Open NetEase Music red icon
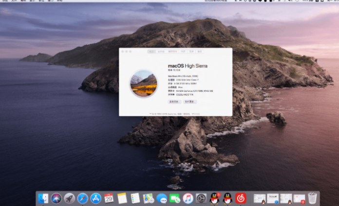The height and width of the screenshot is (206, 339). [x=241, y=198]
